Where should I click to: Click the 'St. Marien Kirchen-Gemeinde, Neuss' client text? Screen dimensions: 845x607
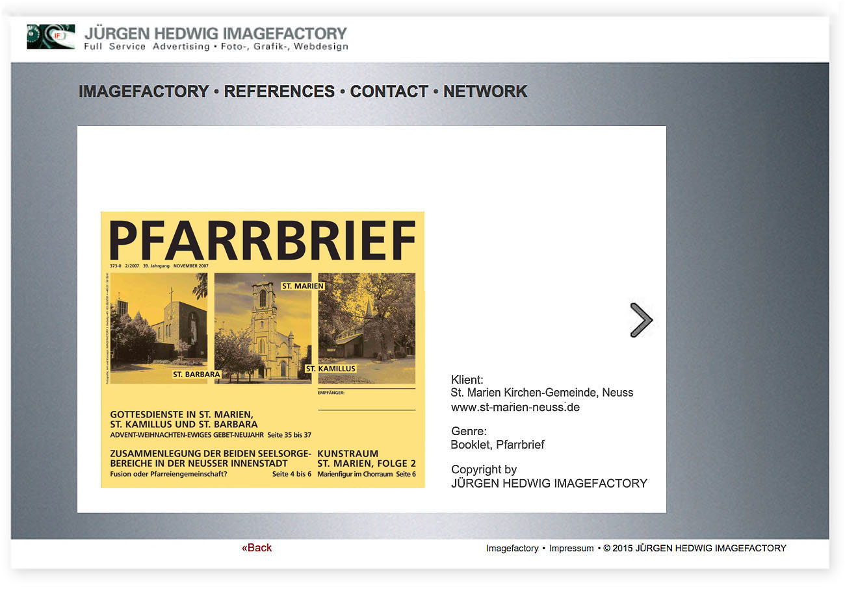541,393
